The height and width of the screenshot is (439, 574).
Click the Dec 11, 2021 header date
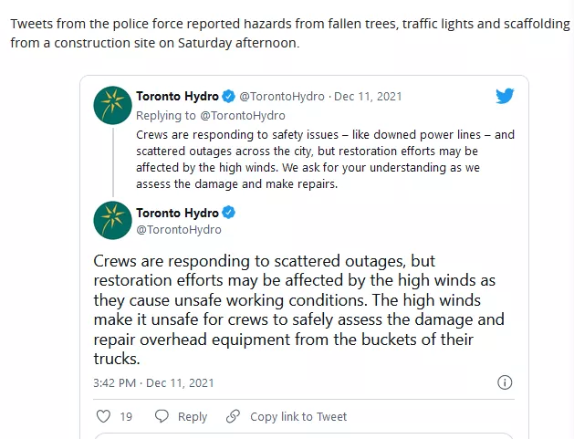coord(368,97)
